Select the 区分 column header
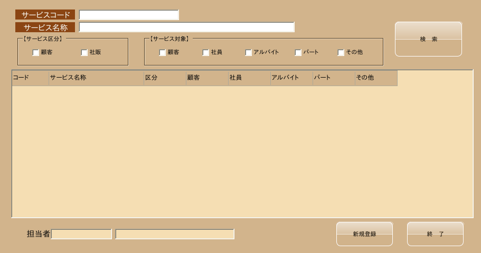 [x=165, y=78]
